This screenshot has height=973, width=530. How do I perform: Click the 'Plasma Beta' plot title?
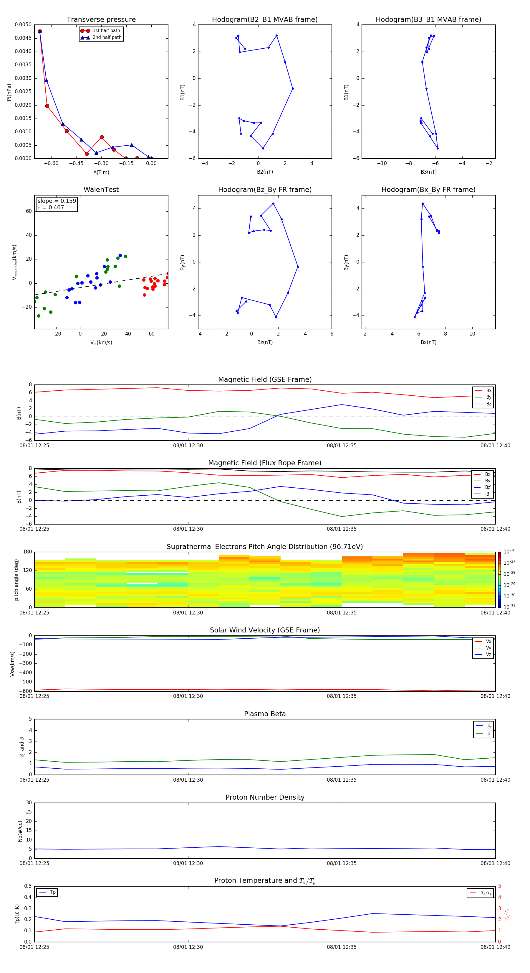pos(265,714)
